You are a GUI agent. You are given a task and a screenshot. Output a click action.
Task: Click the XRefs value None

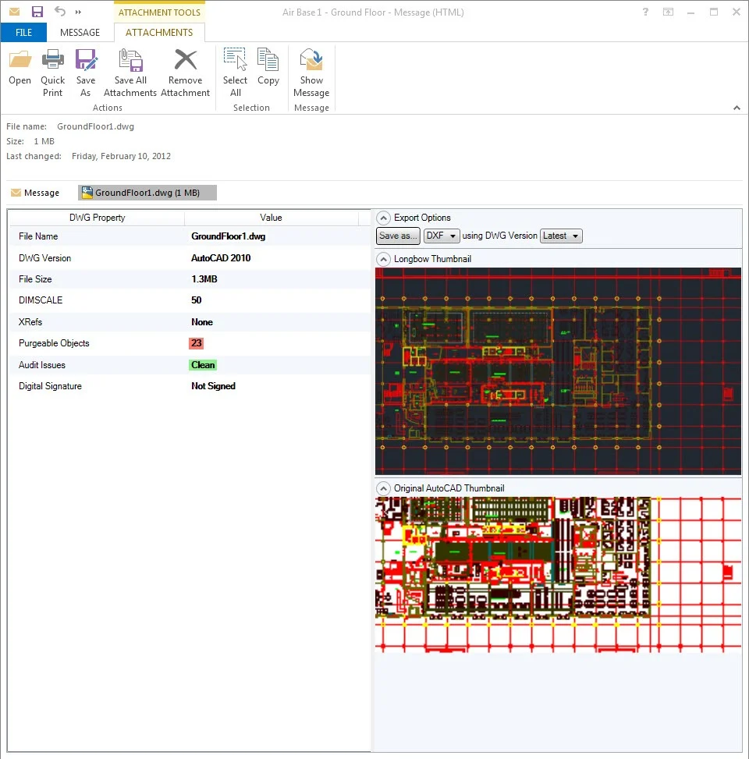[202, 322]
